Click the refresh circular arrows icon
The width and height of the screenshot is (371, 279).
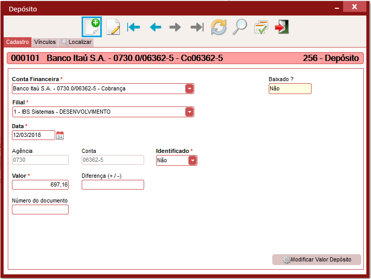point(219,27)
